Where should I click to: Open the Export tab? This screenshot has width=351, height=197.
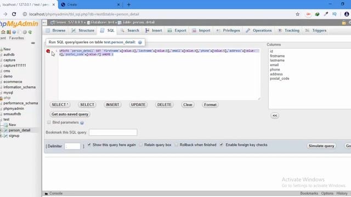[x=177, y=31]
